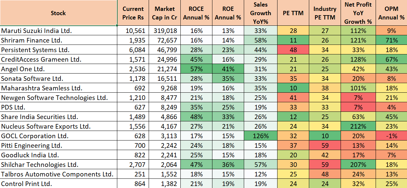Select Shriram Finance market cap 72,657
This screenshot has height=188, width=407.
point(165,41)
